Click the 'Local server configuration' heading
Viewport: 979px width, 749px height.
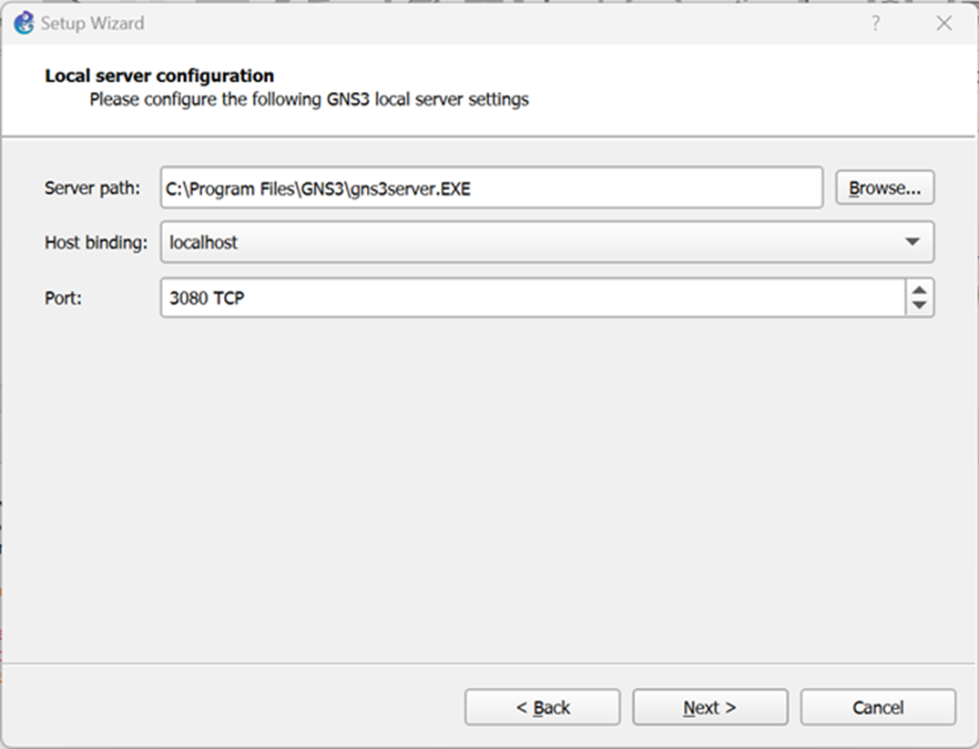[159, 76]
